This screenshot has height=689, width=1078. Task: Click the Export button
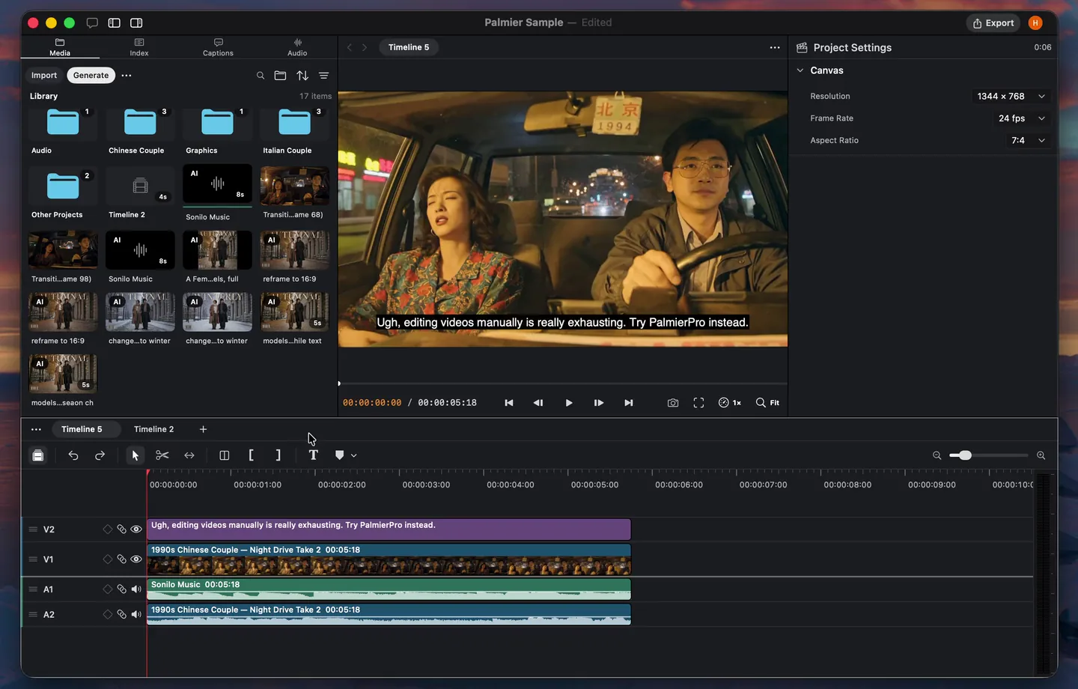(x=993, y=23)
